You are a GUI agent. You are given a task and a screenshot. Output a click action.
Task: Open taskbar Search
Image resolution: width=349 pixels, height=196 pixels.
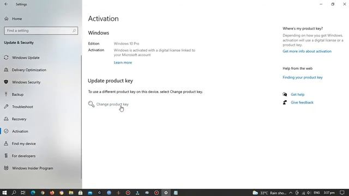coord(14,193)
